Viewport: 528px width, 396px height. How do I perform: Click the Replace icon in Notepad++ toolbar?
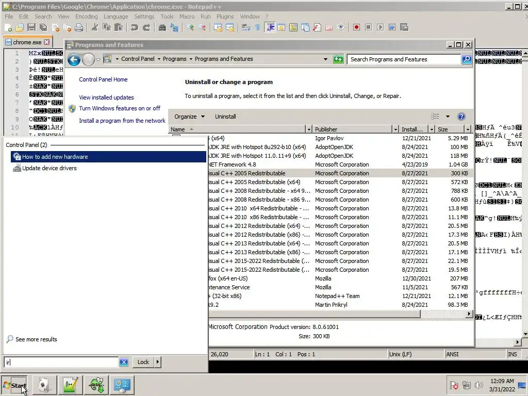[x=174, y=28]
